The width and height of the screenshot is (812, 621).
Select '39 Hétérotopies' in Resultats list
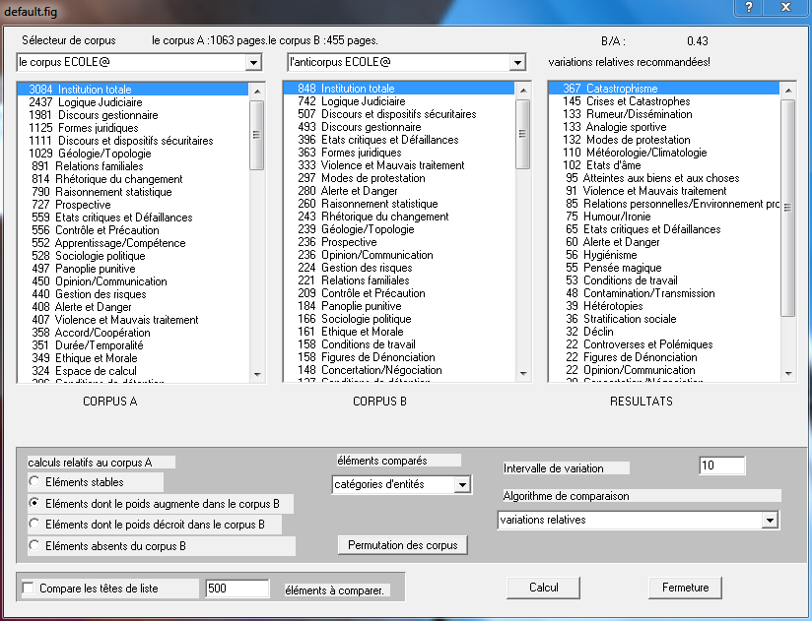[664, 306]
